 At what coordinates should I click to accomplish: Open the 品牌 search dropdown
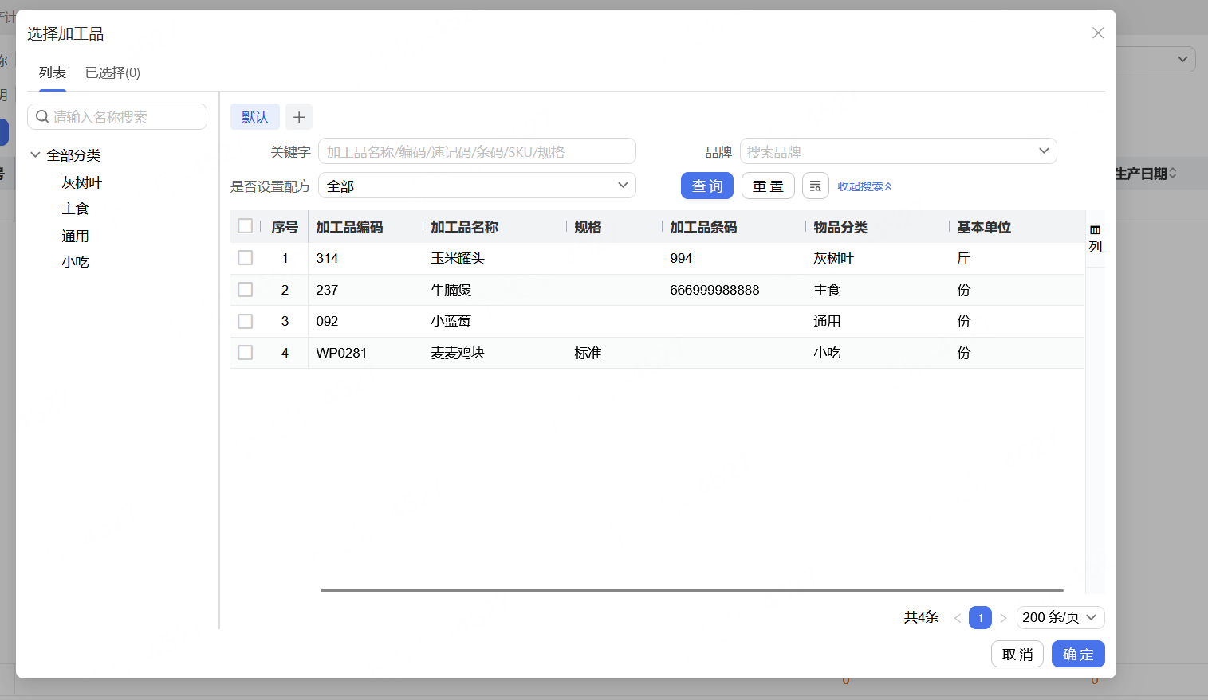click(898, 151)
